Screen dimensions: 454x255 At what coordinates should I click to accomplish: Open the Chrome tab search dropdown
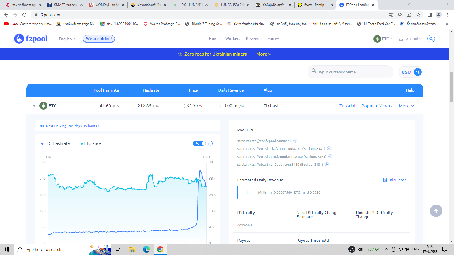click(x=408, y=4)
